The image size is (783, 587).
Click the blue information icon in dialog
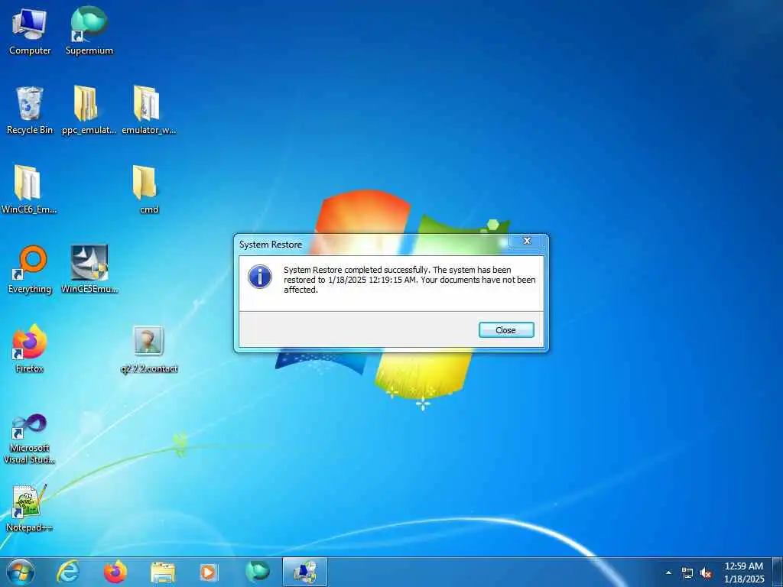(260, 277)
